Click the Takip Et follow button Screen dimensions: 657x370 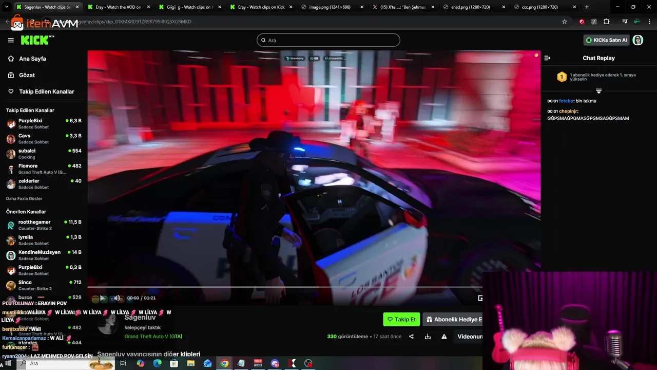coord(401,319)
